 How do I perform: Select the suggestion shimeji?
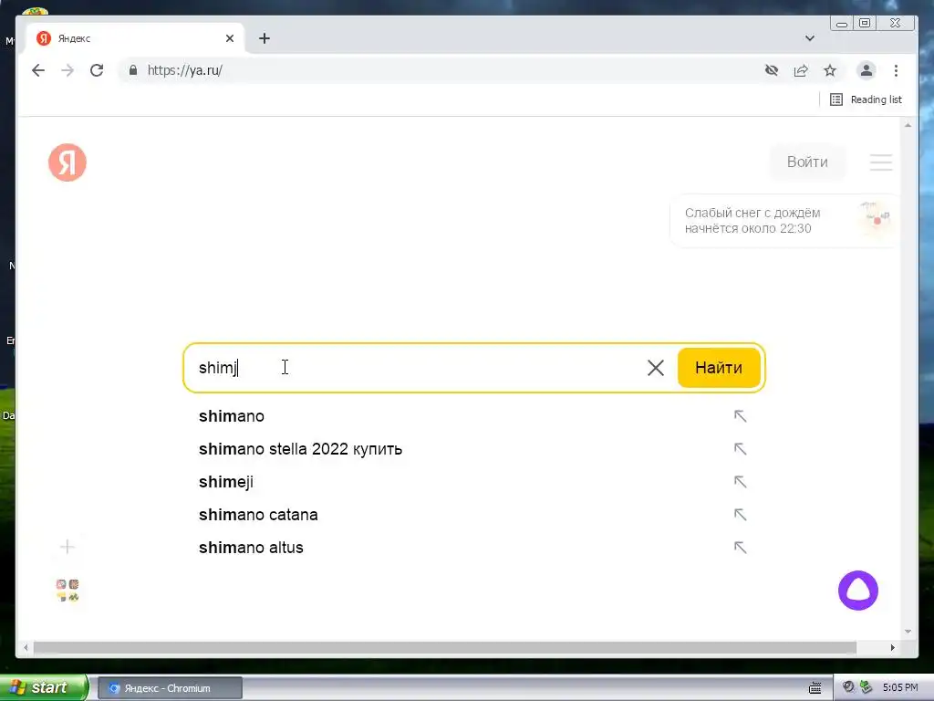pos(226,482)
